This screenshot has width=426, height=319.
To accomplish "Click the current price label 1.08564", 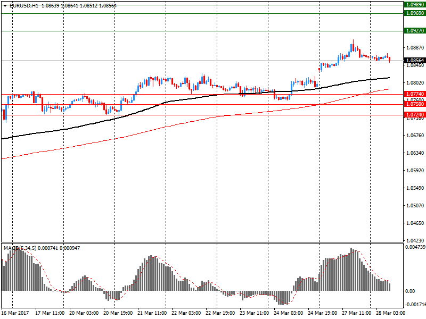I will pyautogui.click(x=414, y=60).
